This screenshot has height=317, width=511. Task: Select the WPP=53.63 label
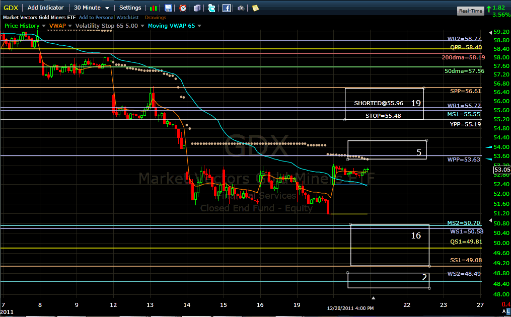click(464, 160)
